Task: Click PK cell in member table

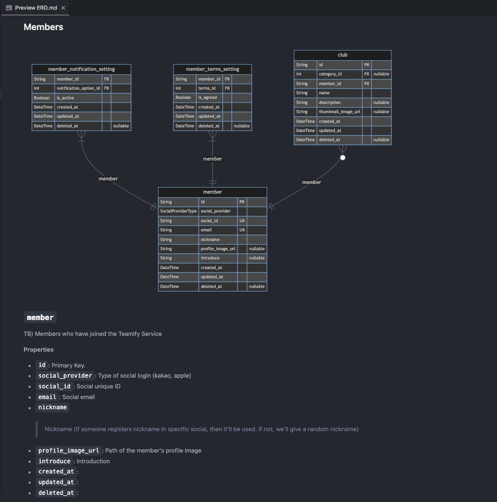Action: pos(242,202)
